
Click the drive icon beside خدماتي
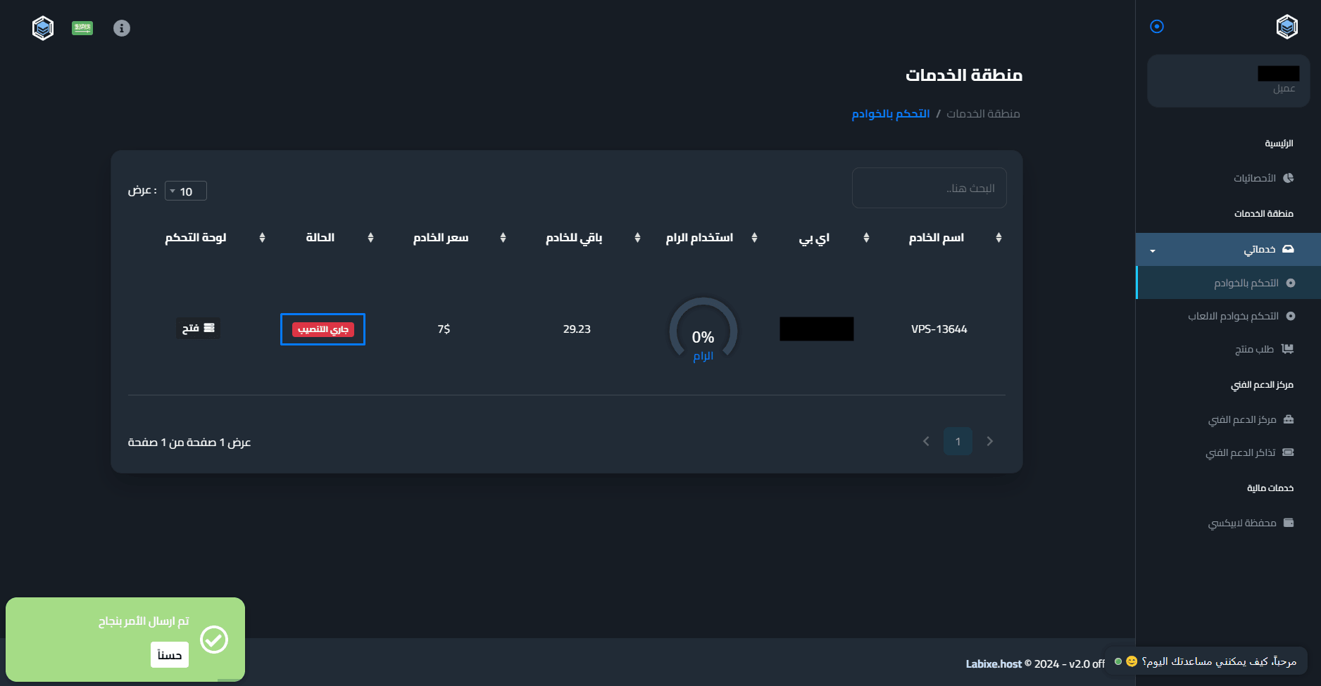1288,249
